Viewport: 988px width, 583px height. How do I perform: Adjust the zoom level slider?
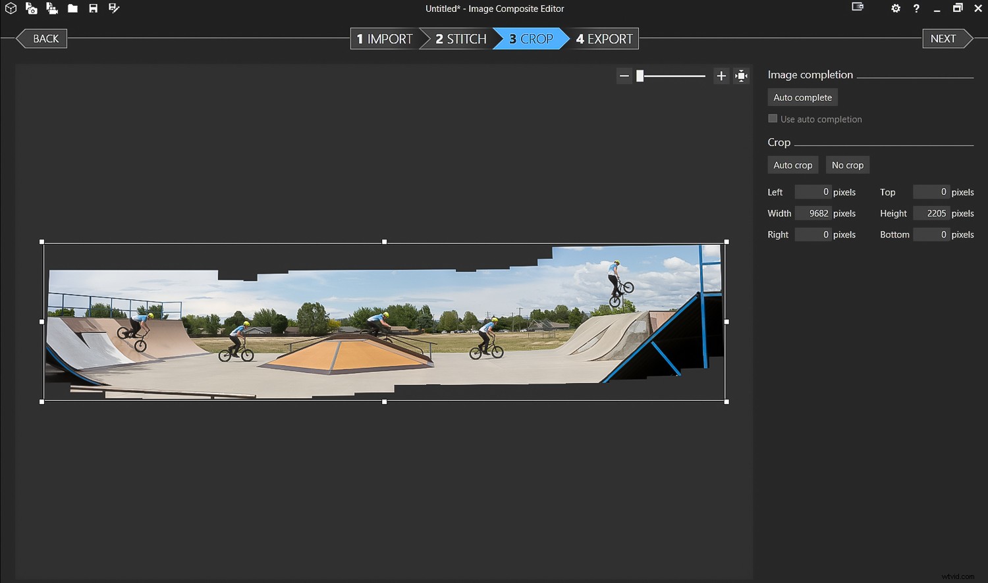640,76
